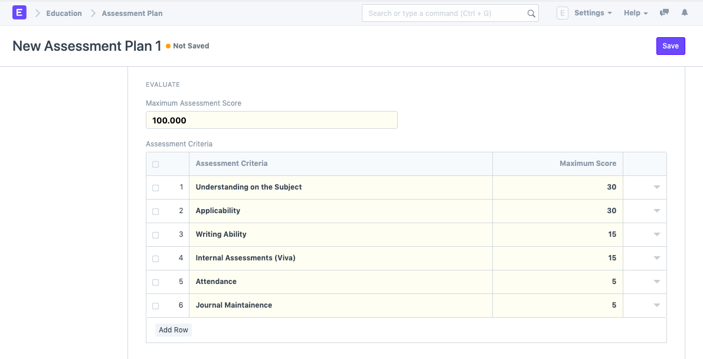This screenshot has height=359, width=703.
Task: Open the feedback/announcements icon
Action: 664,13
